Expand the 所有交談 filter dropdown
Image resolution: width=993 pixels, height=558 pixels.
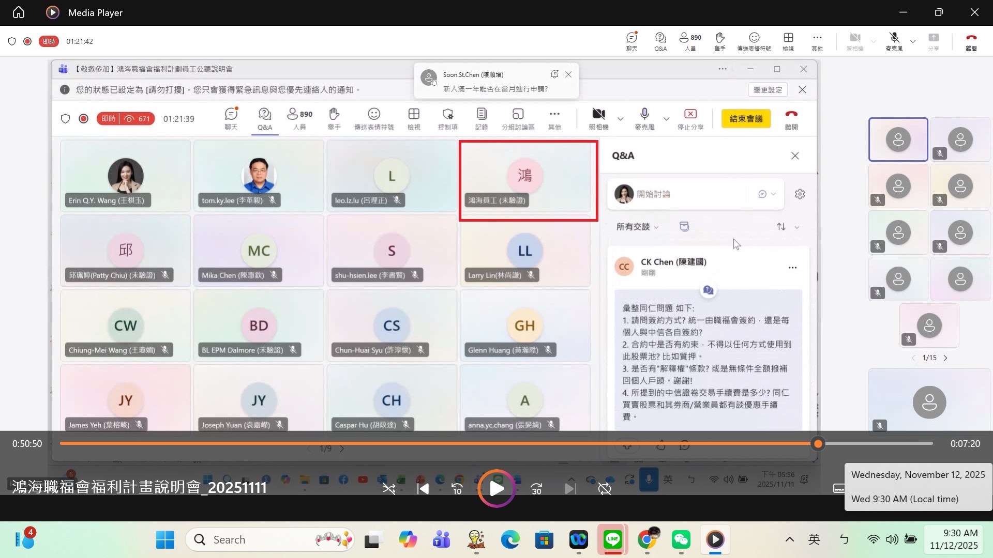click(637, 227)
